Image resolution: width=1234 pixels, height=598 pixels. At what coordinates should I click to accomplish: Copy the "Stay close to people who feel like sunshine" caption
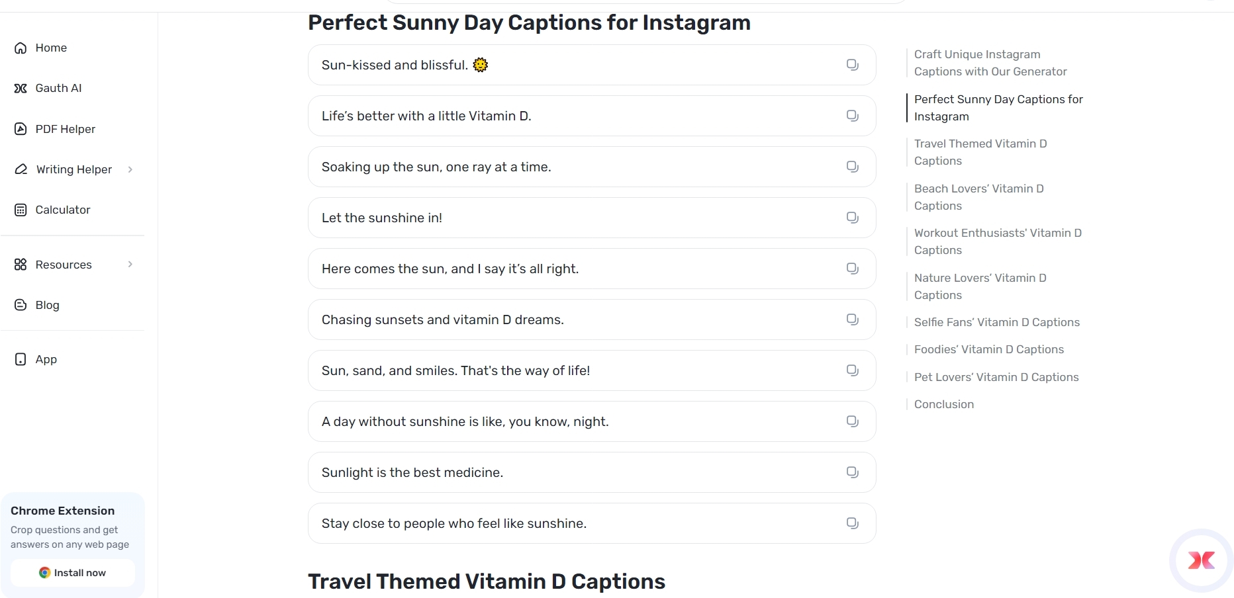852,523
